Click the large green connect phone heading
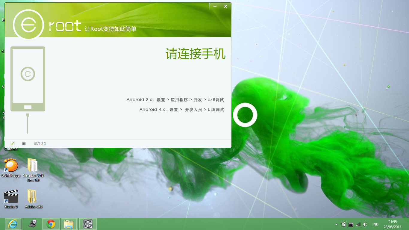The image size is (409, 230). (x=196, y=54)
